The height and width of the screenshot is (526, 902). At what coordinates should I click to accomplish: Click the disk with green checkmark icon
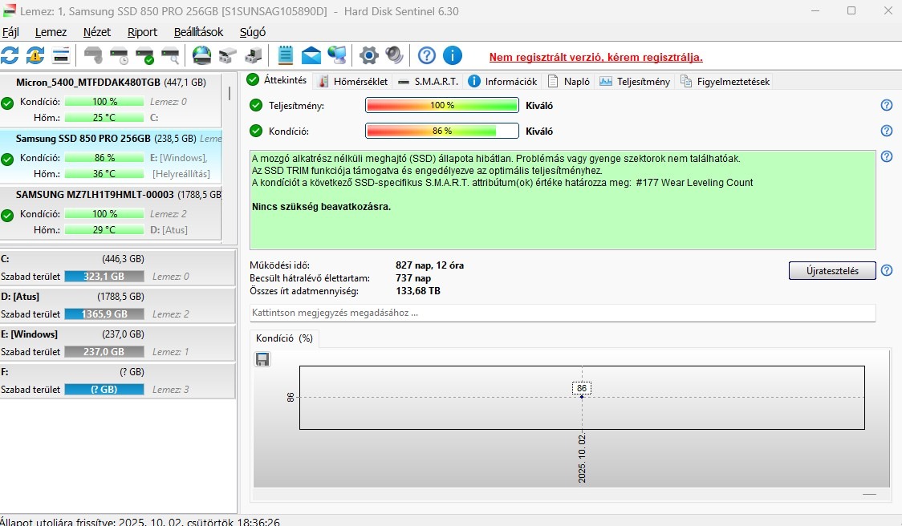coord(145,55)
